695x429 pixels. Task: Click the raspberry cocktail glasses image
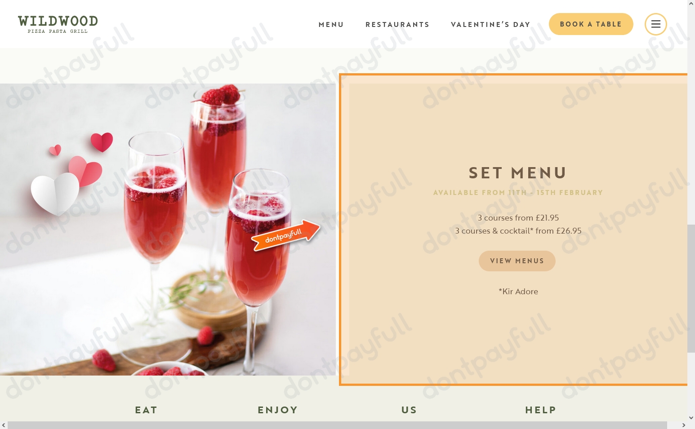tap(168, 230)
